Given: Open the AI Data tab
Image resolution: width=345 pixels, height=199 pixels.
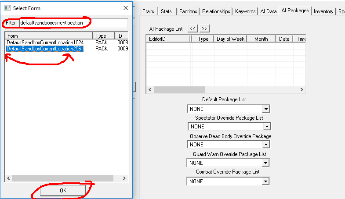Looking at the screenshot, I should pos(269,11).
